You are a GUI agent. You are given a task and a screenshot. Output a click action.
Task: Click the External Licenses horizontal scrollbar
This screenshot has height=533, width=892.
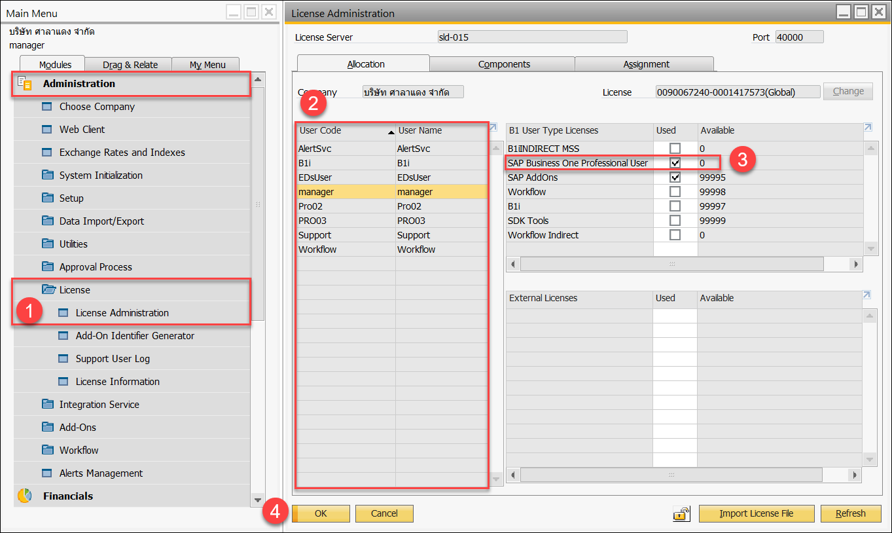(671, 475)
